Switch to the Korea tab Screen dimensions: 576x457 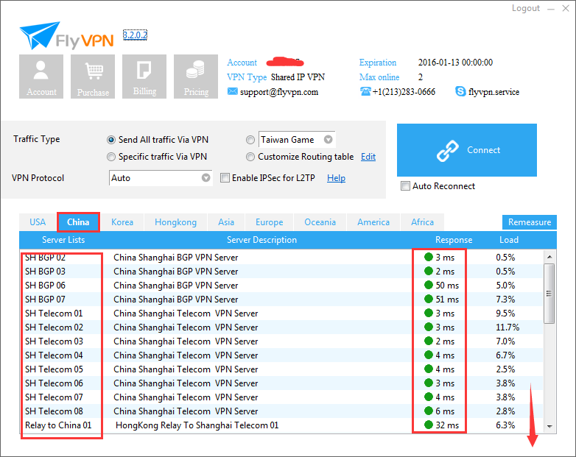122,222
